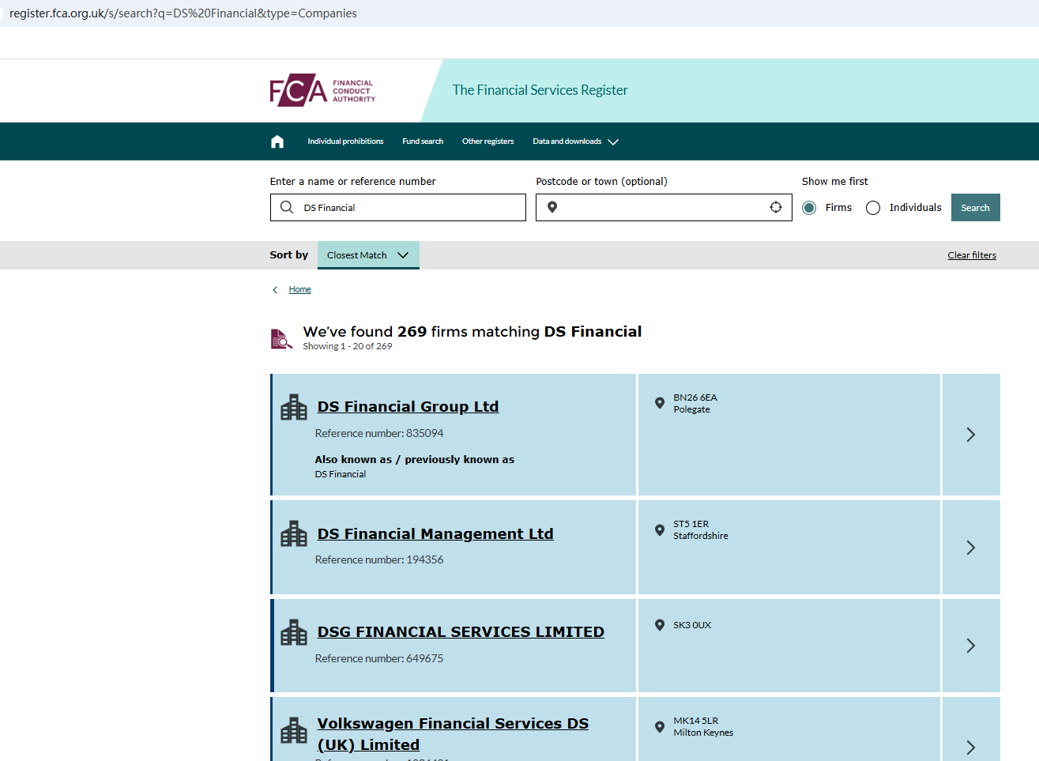Image resolution: width=1039 pixels, height=761 pixels.
Task: Click the 'Postcode or town (optional)' label
Action: (x=602, y=181)
